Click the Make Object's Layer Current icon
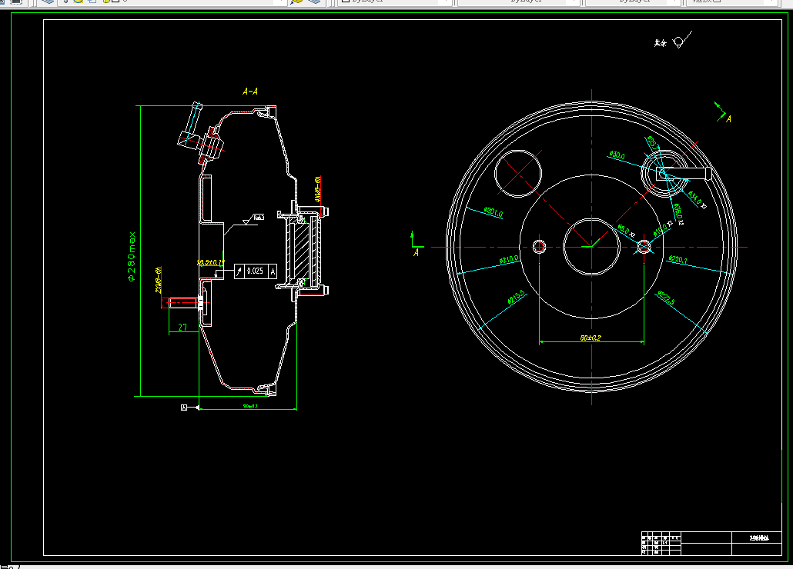Image resolution: width=793 pixels, height=569 pixels. [296, 2]
